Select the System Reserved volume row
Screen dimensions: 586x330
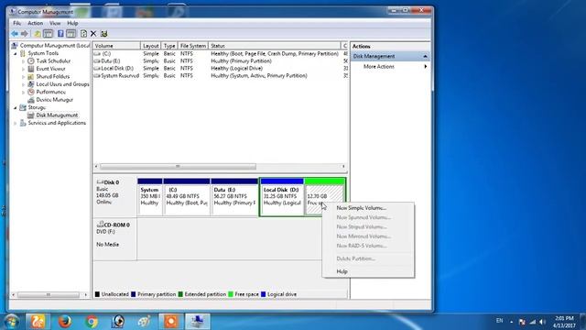click(x=221, y=75)
